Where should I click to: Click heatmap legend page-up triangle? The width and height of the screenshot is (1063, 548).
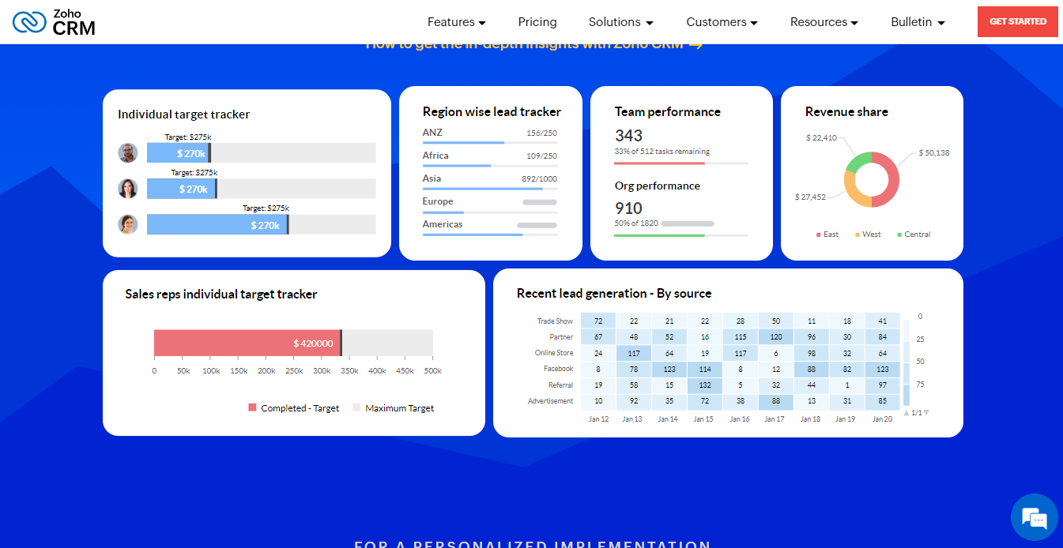pos(907,413)
